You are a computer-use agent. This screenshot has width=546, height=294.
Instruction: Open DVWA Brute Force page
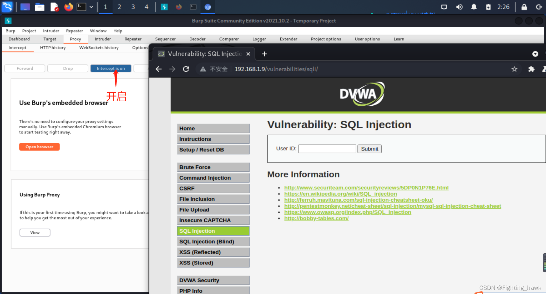click(x=213, y=167)
